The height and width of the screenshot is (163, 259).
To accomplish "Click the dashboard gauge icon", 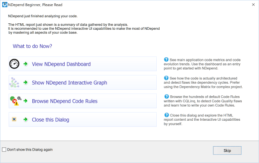I will (14, 64).
